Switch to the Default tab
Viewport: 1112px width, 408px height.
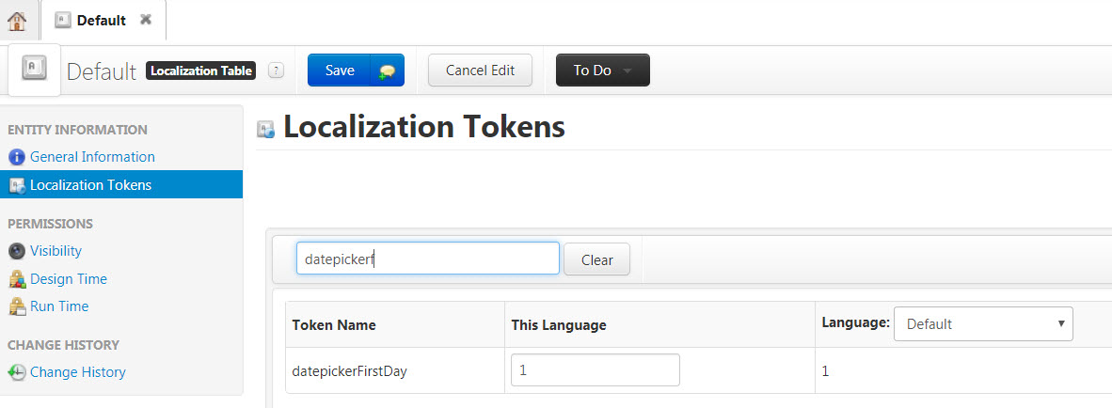pos(101,20)
